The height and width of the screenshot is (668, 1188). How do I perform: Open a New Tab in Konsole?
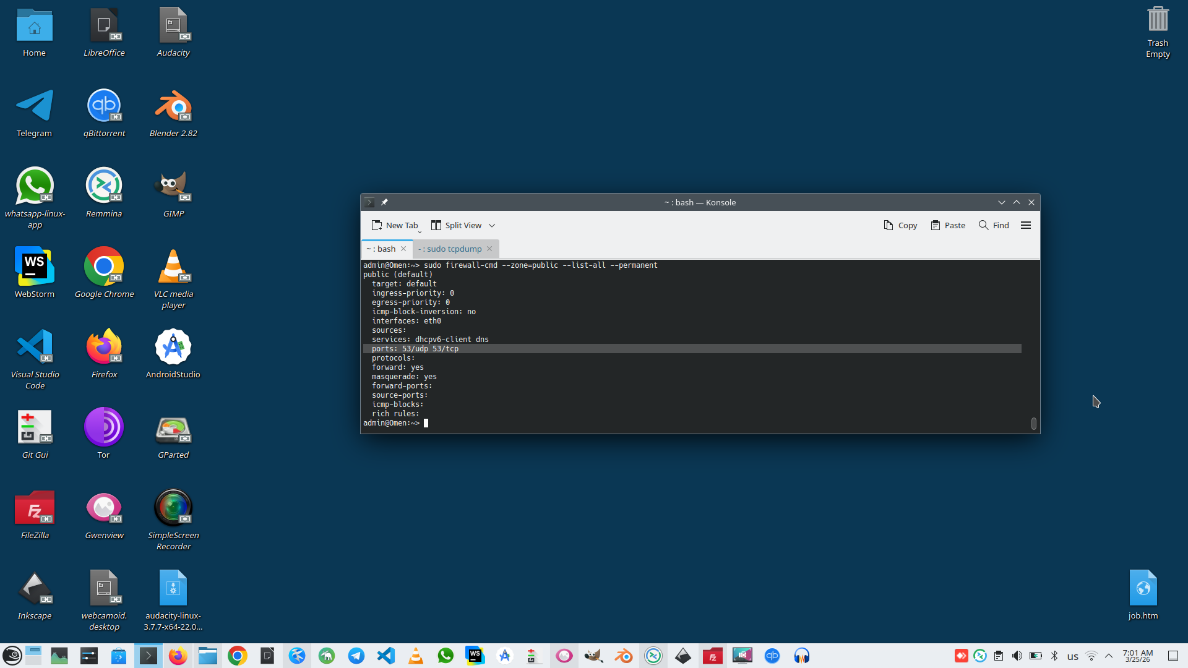[395, 225]
